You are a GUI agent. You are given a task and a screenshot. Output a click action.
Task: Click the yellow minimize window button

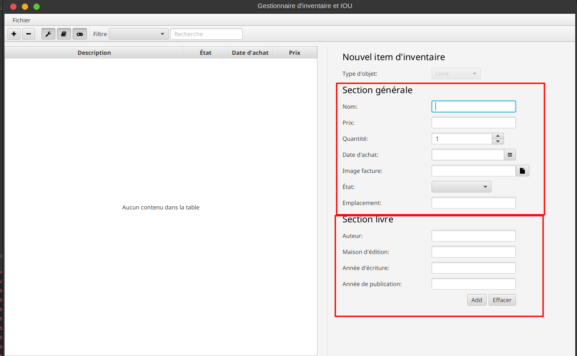(x=25, y=7)
